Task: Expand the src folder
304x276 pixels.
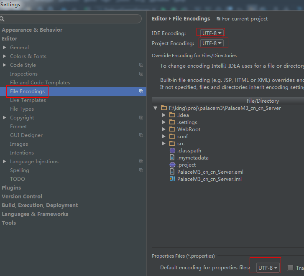Action: (x=164, y=143)
